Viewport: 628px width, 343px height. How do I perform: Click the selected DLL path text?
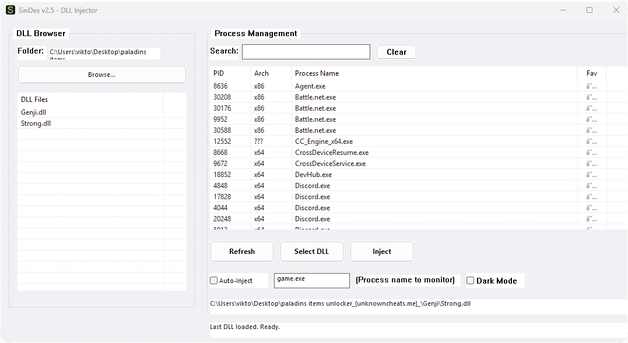coord(341,303)
